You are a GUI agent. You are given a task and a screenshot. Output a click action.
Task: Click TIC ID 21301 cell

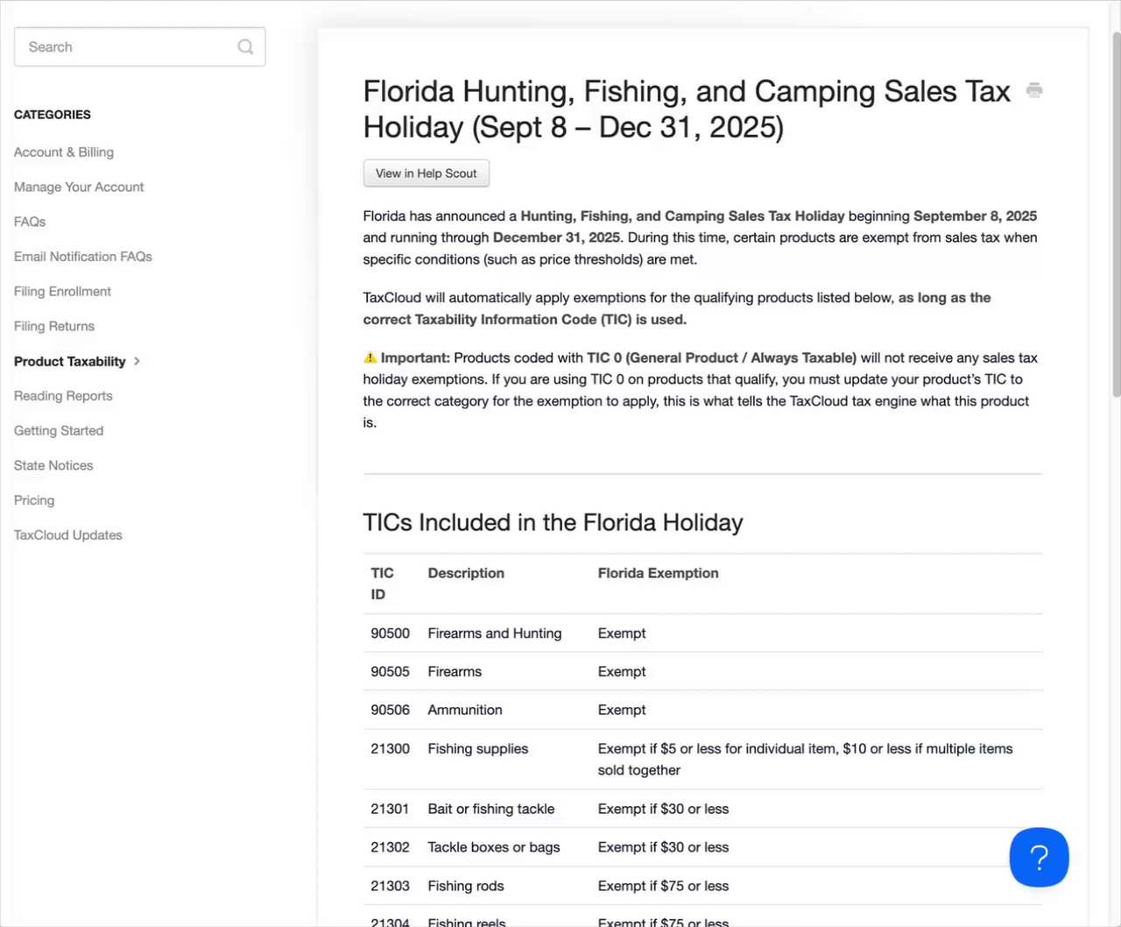pyautogui.click(x=390, y=809)
